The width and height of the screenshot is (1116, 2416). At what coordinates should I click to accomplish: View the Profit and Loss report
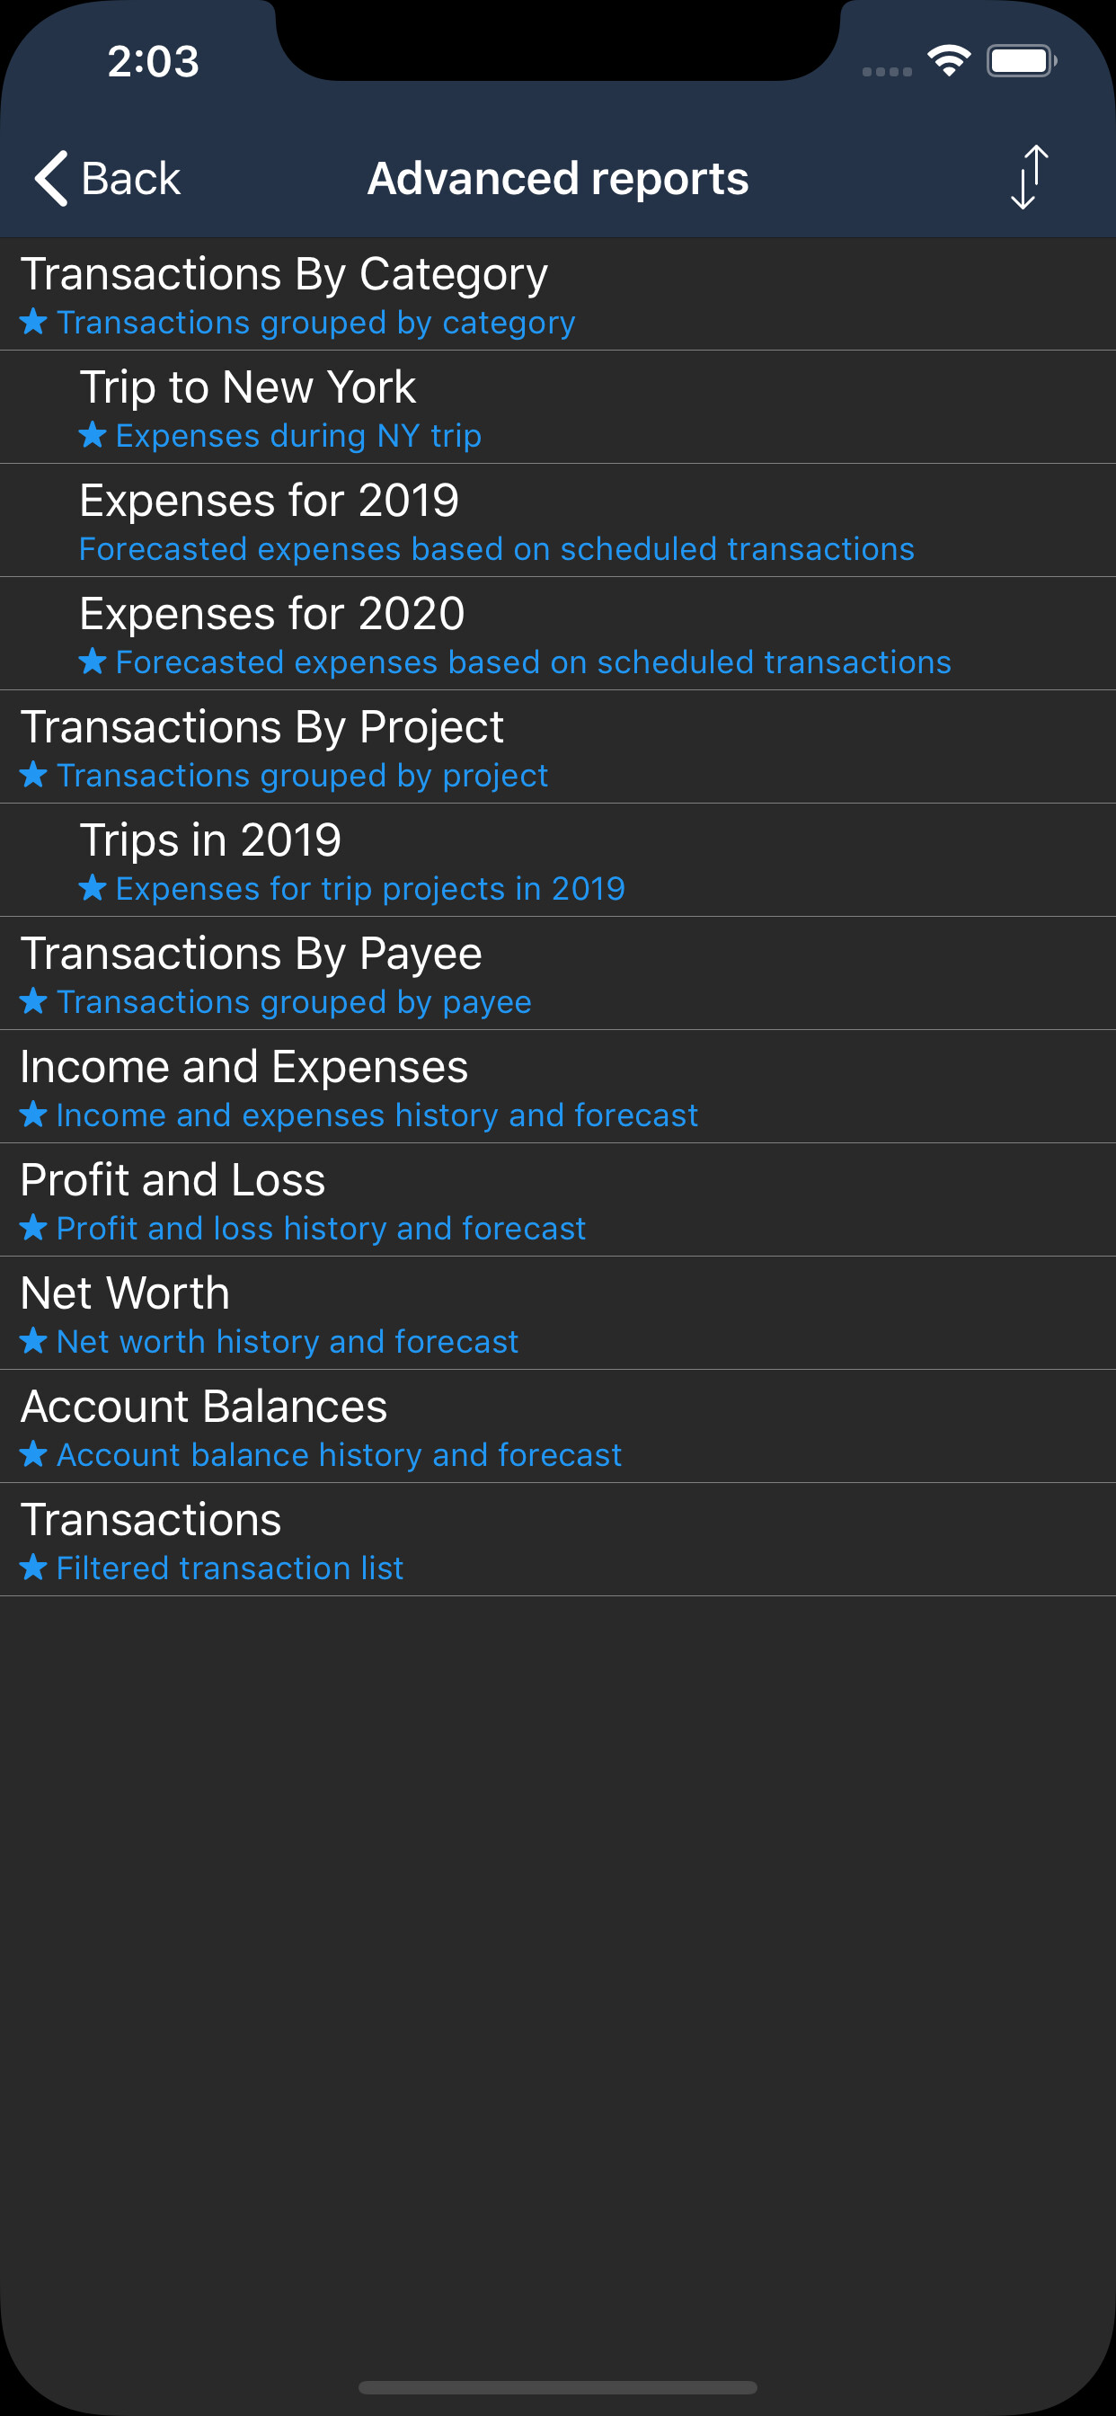558,1200
